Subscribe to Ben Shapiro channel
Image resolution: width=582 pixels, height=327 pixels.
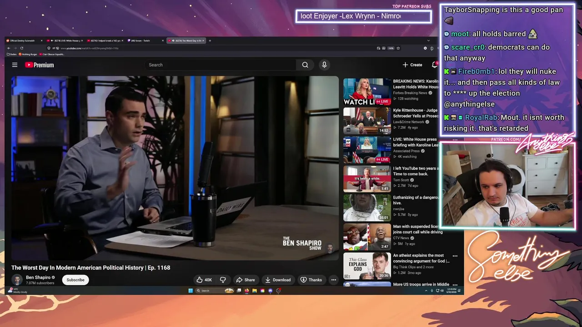coord(75,280)
